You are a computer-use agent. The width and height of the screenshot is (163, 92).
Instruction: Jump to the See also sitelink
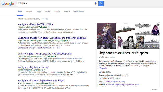point(57,48)
